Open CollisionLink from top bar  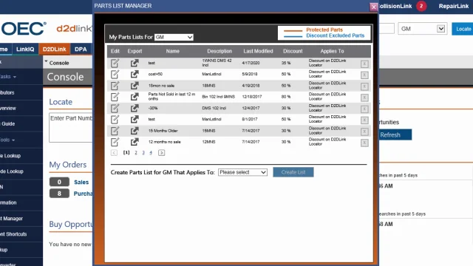pos(395,7)
